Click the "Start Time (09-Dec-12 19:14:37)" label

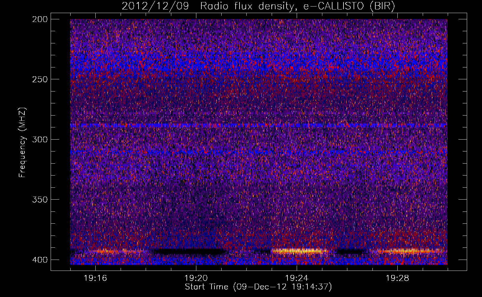pos(258,287)
